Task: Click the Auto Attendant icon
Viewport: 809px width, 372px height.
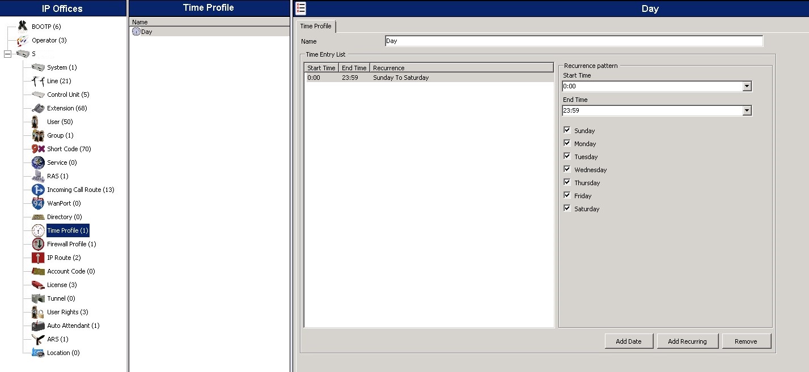Action: tap(38, 326)
